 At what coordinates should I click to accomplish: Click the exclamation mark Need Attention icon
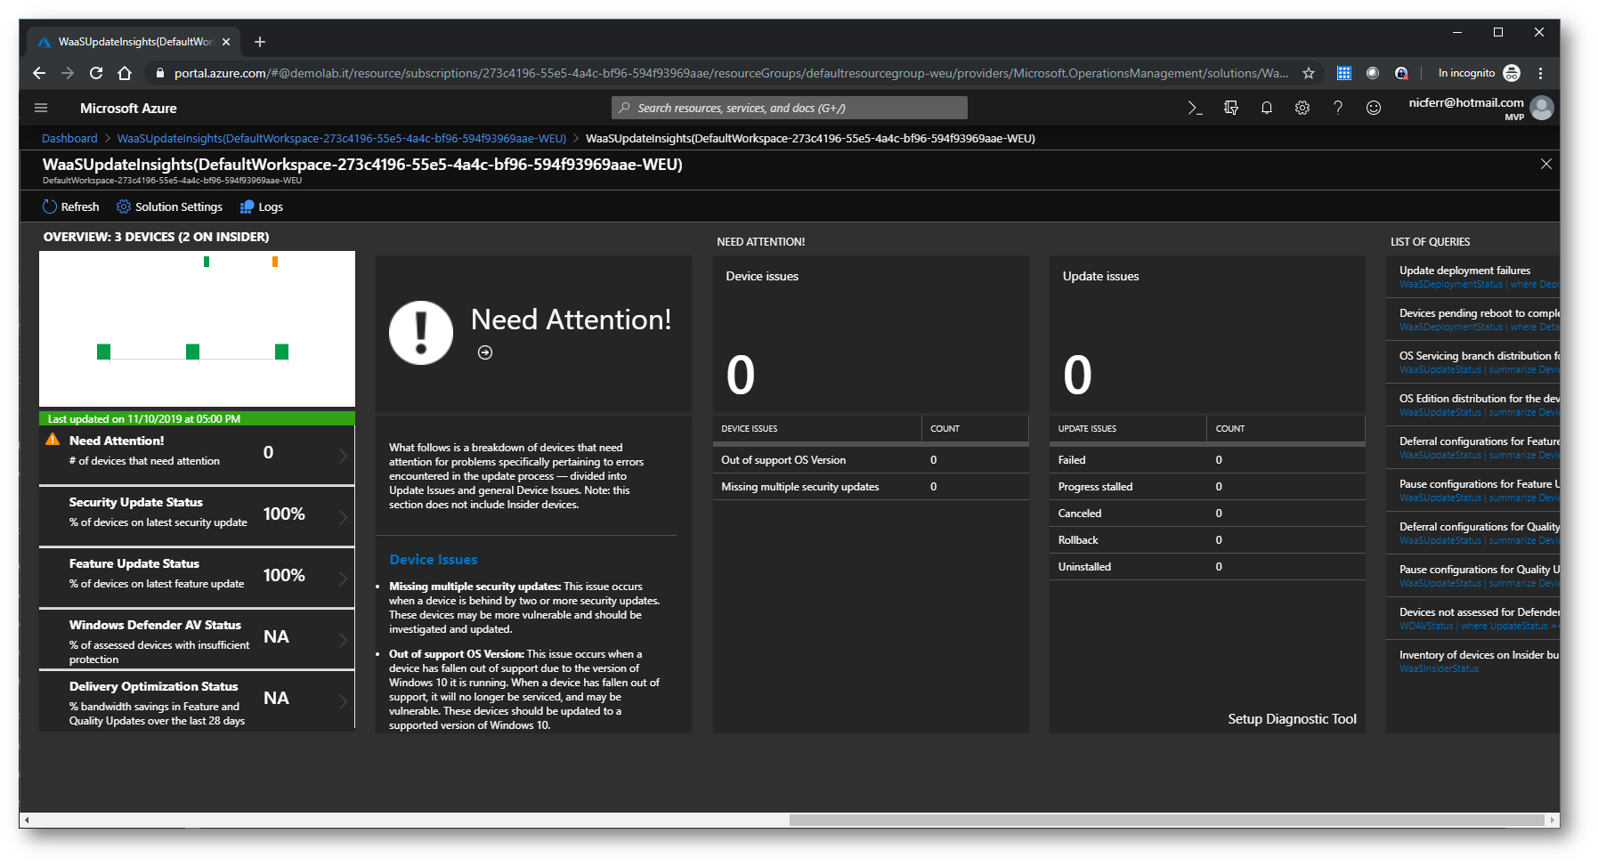(x=421, y=333)
